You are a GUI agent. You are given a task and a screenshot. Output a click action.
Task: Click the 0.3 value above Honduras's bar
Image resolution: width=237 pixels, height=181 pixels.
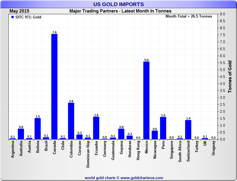point(130,134)
